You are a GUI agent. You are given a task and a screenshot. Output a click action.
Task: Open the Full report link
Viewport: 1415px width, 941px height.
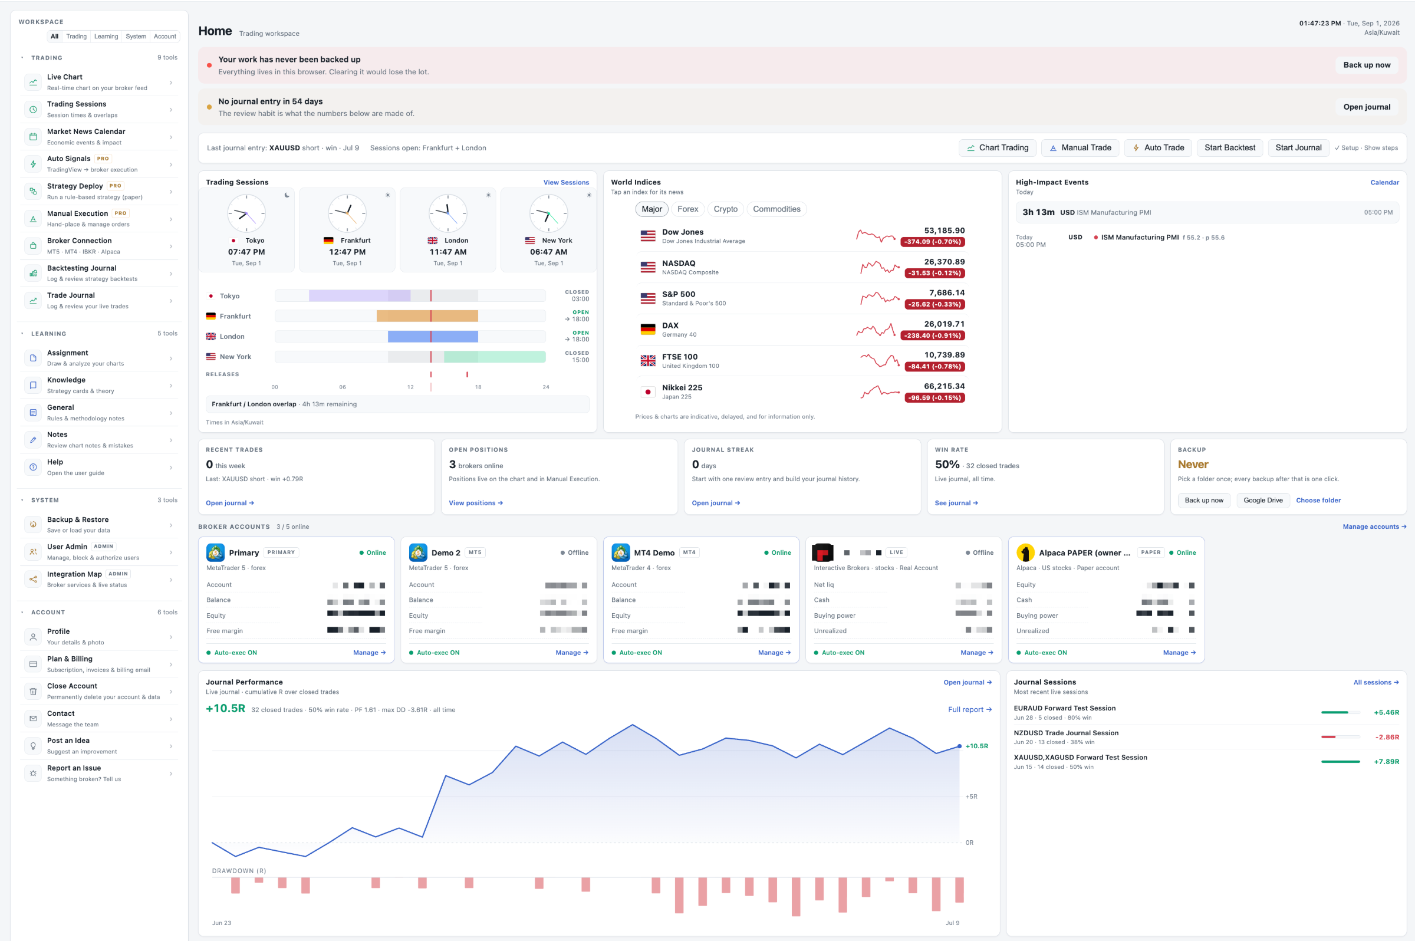click(x=969, y=710)
